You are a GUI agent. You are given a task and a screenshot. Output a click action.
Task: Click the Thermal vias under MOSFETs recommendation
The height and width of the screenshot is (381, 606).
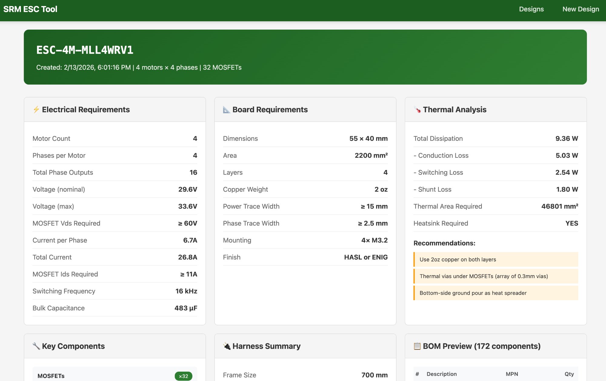tap(484, 276)
